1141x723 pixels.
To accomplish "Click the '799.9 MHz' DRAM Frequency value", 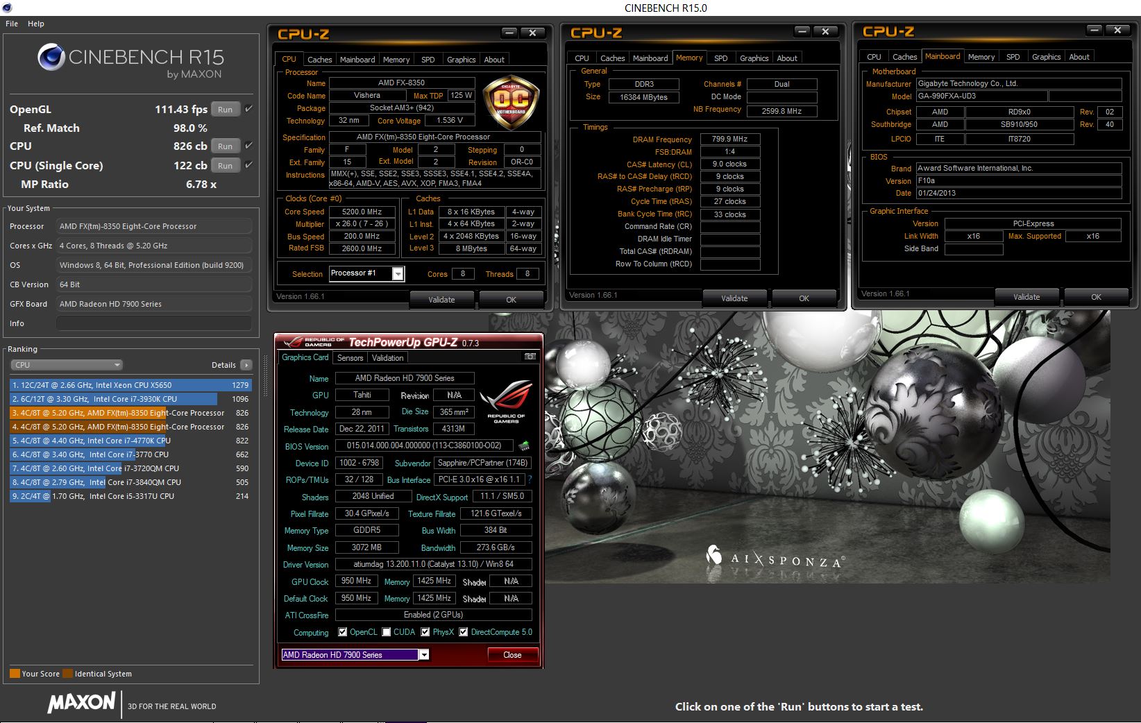I will tap(729, 139).
